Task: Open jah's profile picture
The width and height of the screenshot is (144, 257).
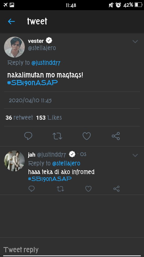Action: 14,161
